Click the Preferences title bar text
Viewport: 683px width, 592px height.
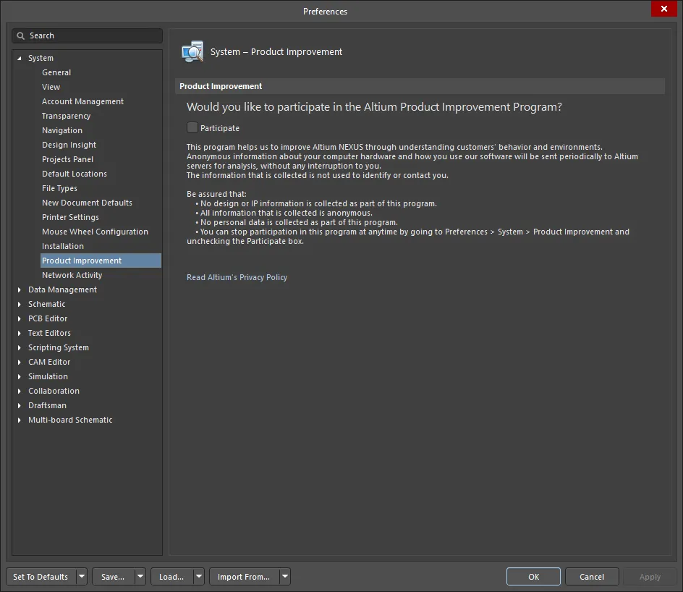(325, 12)
